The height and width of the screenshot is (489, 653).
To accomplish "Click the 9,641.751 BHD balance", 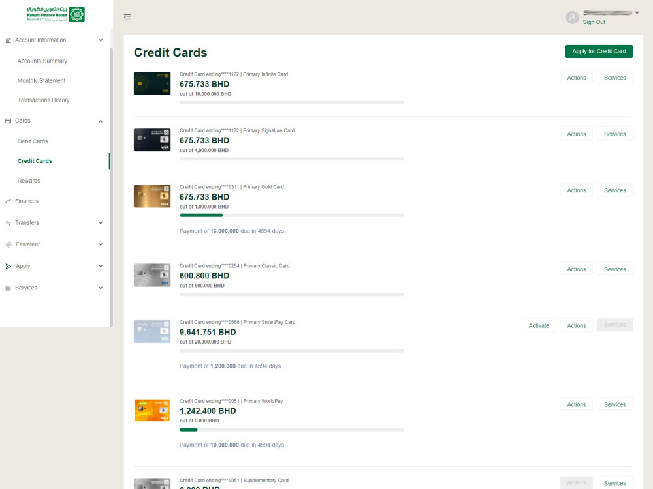I will [208, 333].
